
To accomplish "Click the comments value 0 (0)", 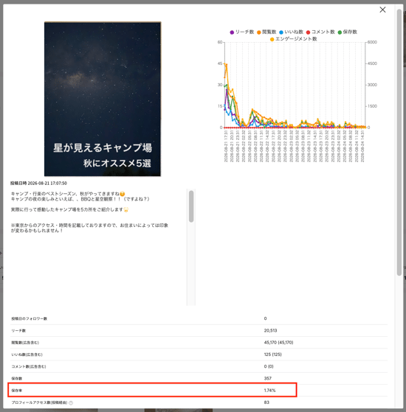I will point(269,366).
